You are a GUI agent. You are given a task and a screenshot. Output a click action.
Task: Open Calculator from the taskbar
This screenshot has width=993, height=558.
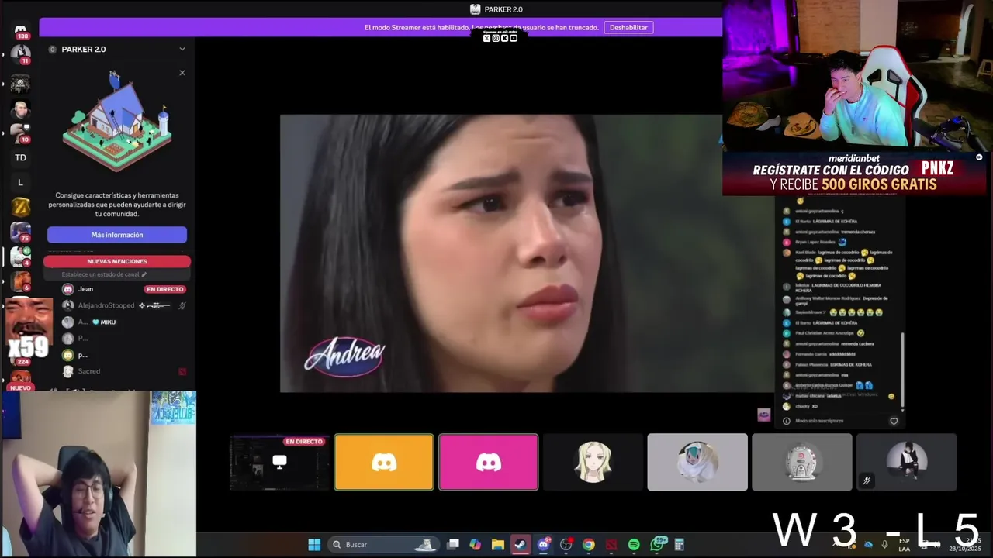coord(680,544)
